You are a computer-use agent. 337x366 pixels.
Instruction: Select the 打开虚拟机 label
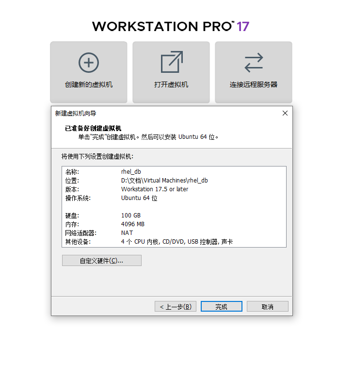pos(171,84)
